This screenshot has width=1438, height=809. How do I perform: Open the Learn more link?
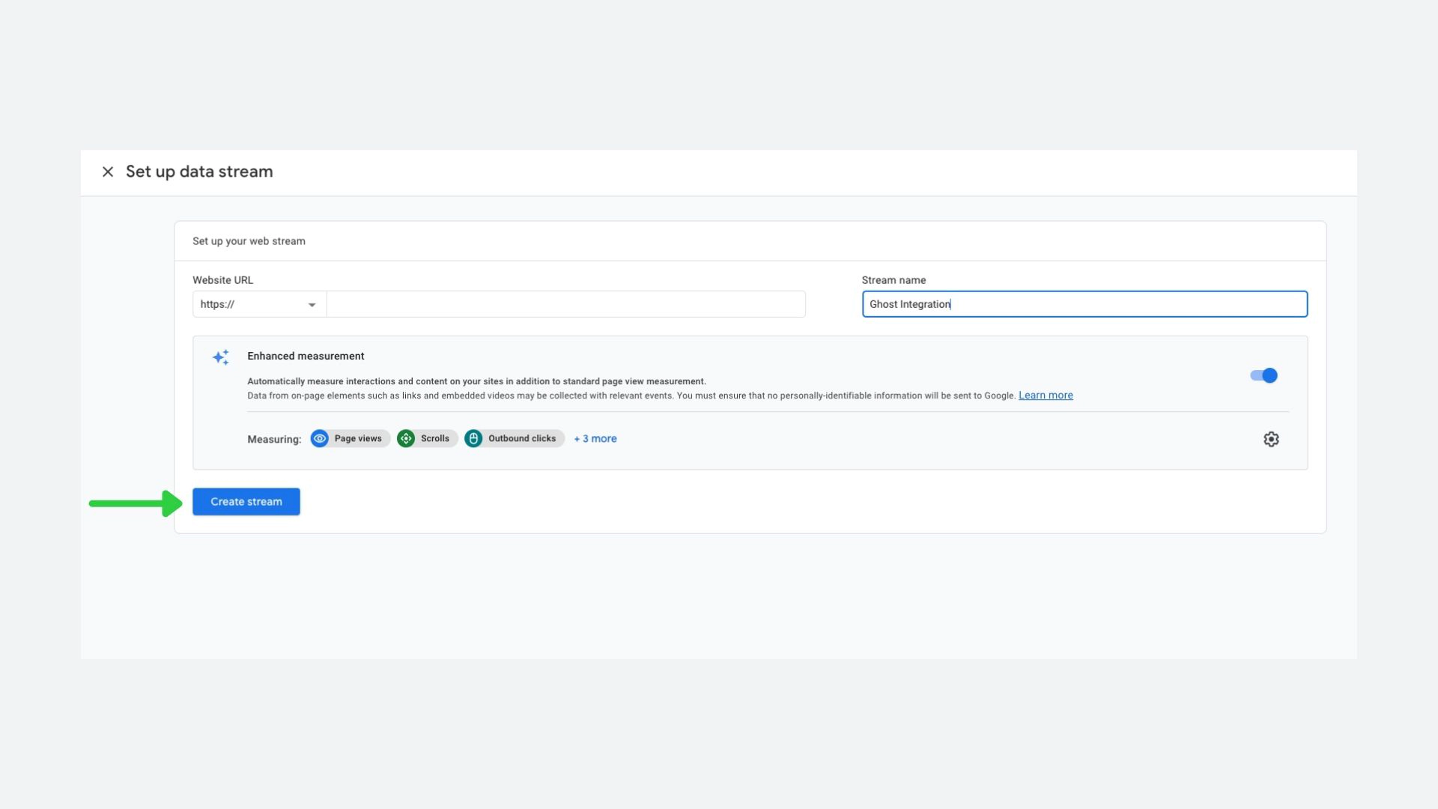[1046, 396]
